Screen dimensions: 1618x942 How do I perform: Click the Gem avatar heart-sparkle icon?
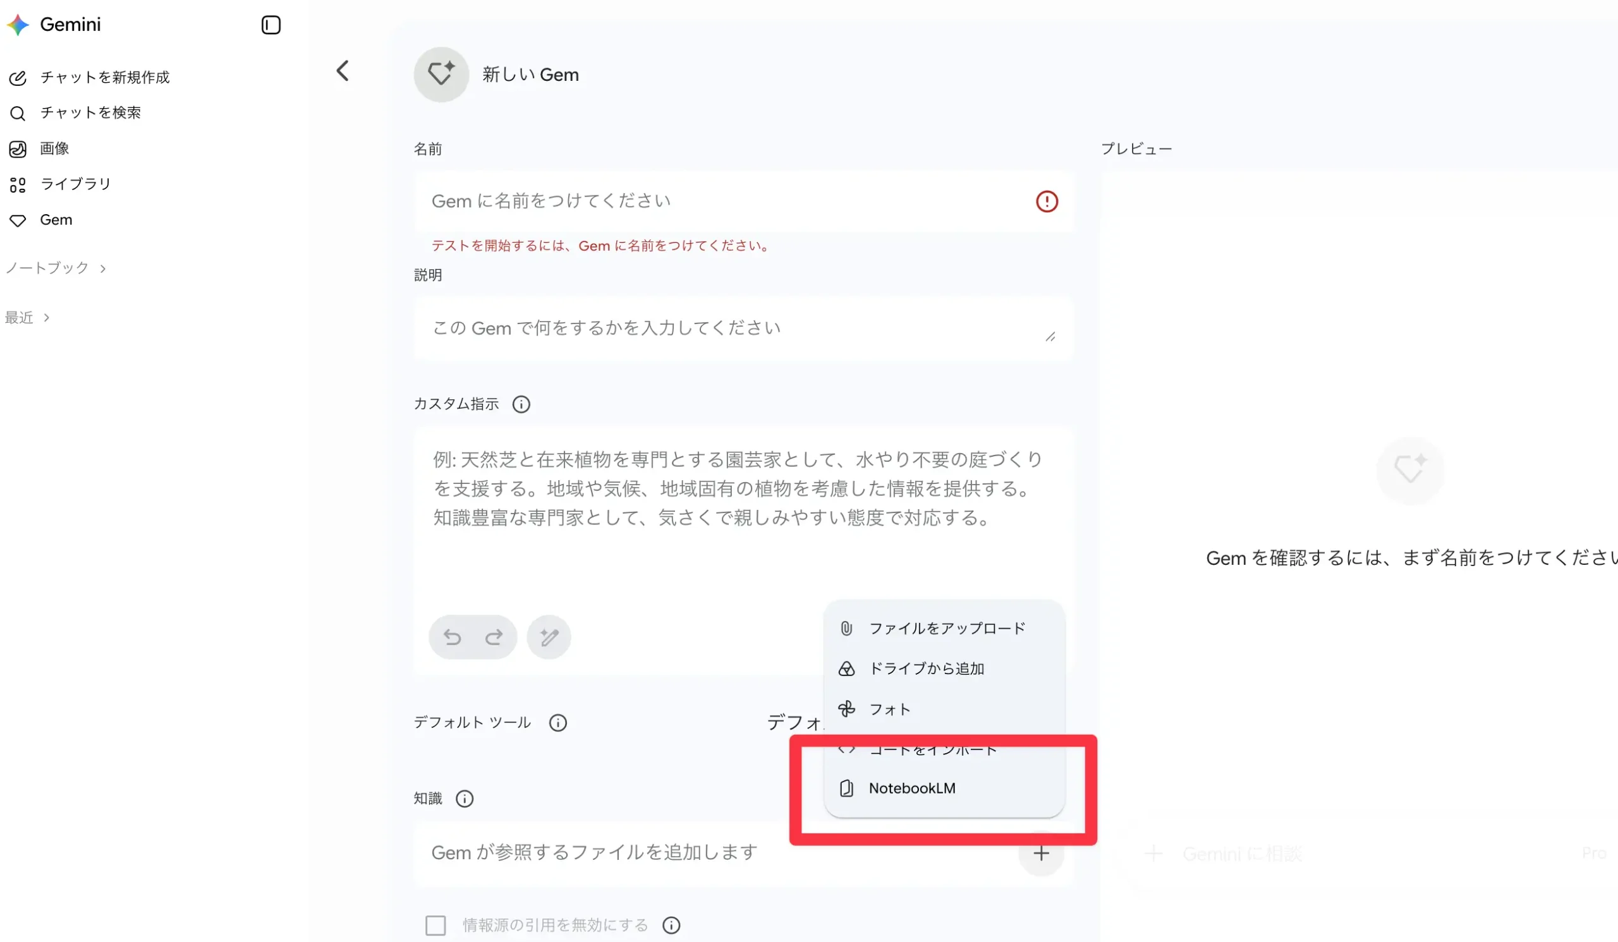[x=441, y=75]
